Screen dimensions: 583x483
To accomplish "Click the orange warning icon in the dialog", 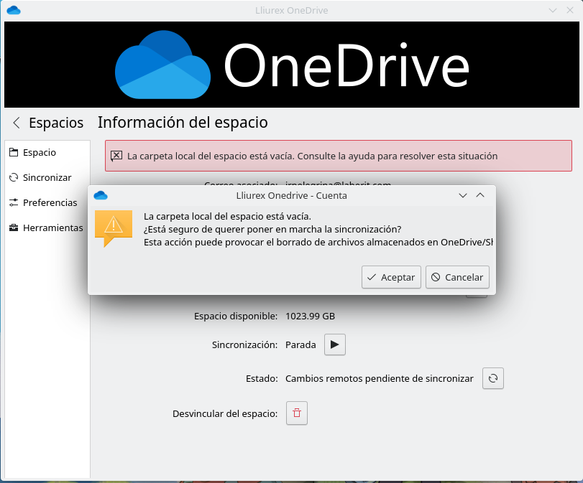I will [113, 227].
